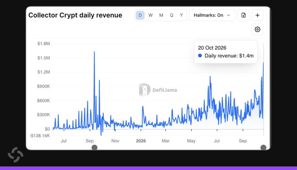Click the '20 Oct 2026' tooltip date

tap(212, 48)
